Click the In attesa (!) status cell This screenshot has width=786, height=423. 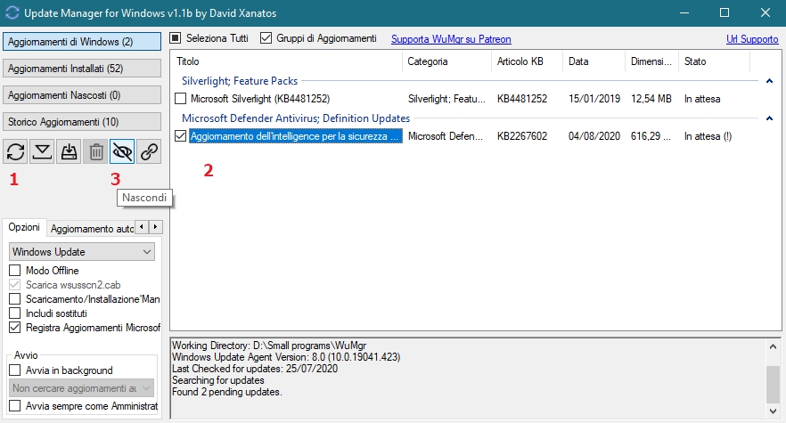pyautogui.click(x=708, y=136)
